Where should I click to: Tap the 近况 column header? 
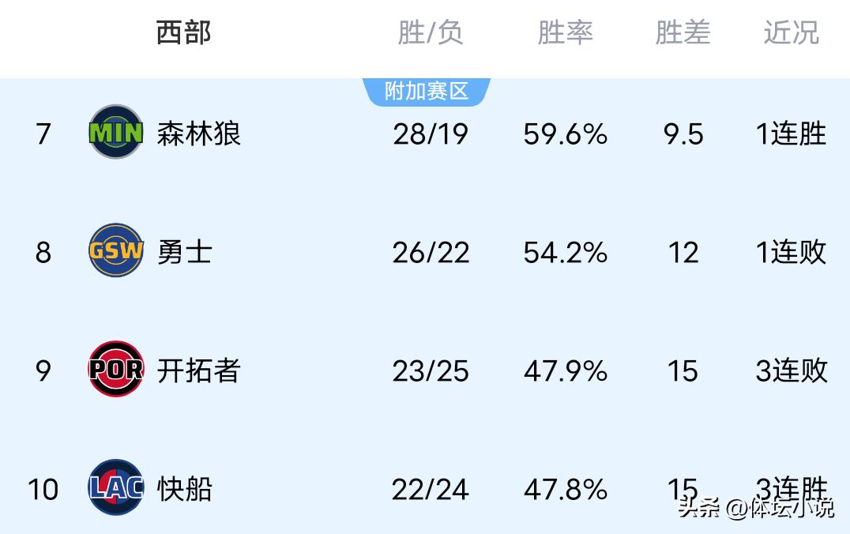(x=791, y=33)
